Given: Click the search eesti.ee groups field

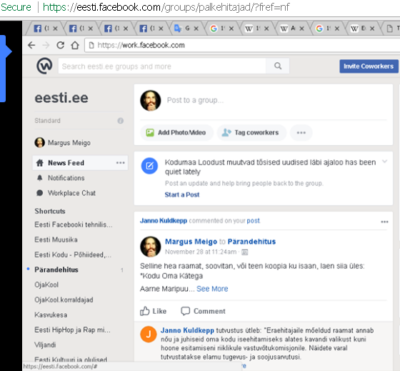Looking at the screenshot, I should (x=162, y=66).
